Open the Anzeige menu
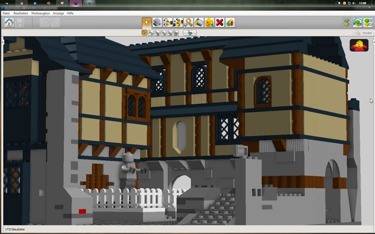375x234 pixels. coord(58,13)
